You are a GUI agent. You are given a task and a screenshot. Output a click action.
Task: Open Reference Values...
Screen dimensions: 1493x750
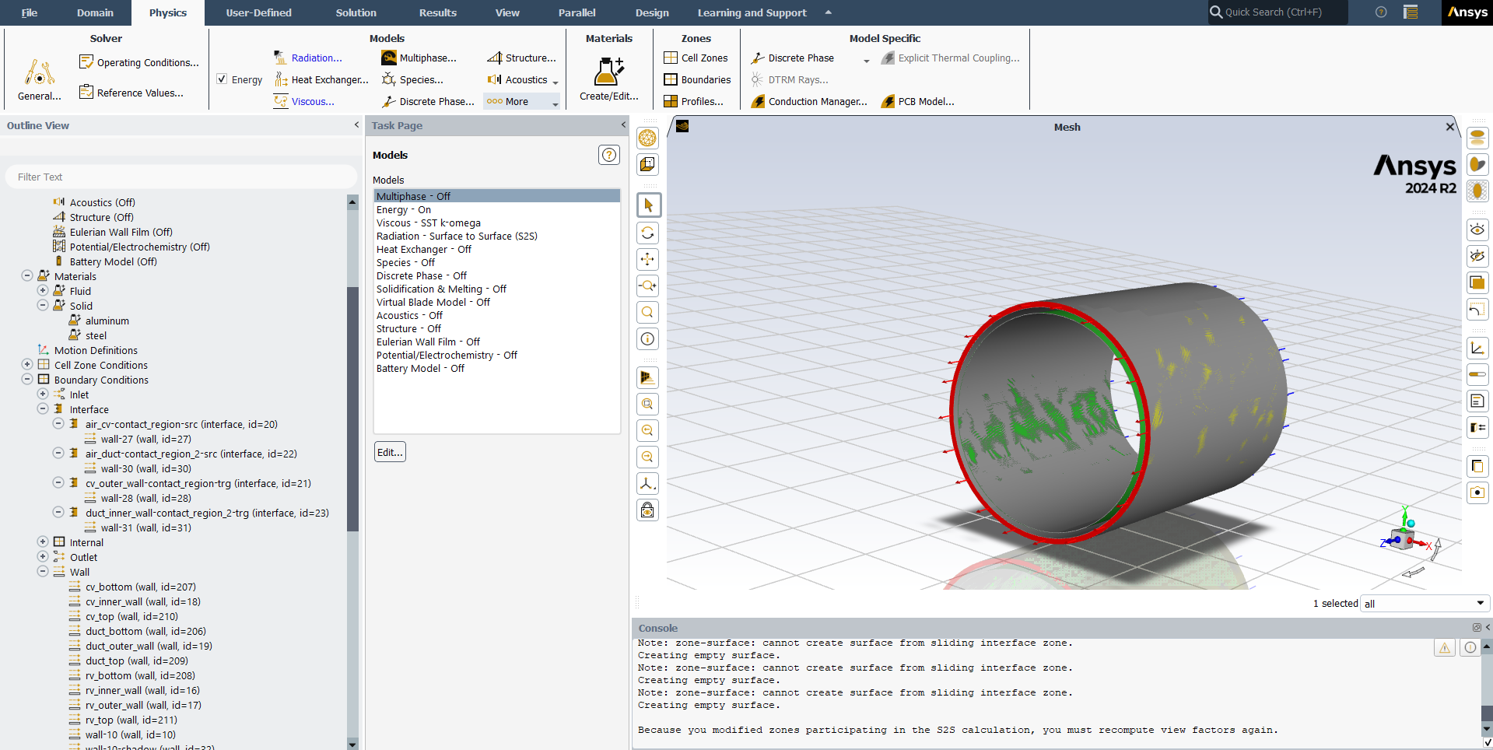coord(131,93)
